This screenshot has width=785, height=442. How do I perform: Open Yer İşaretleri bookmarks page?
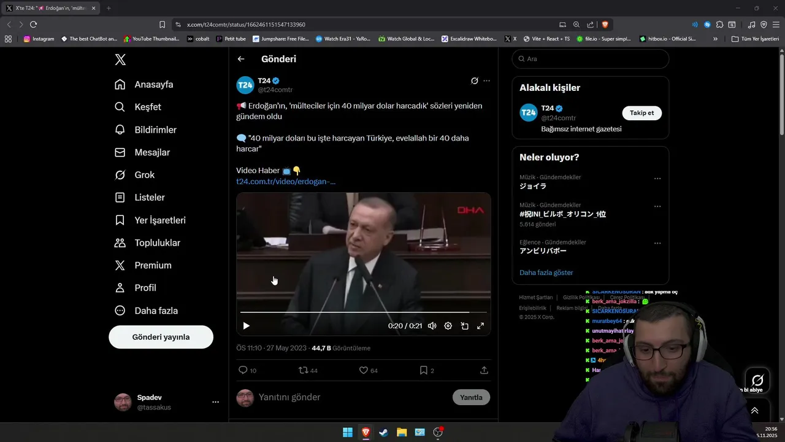[x=150, y=220]
